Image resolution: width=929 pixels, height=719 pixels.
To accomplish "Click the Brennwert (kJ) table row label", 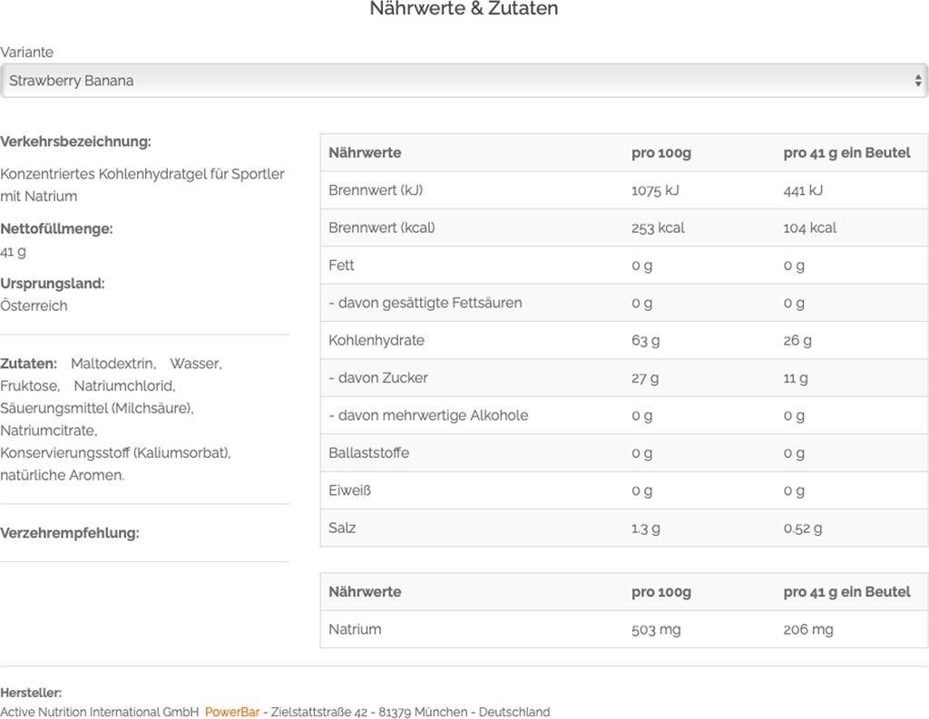I will point(376,190).
